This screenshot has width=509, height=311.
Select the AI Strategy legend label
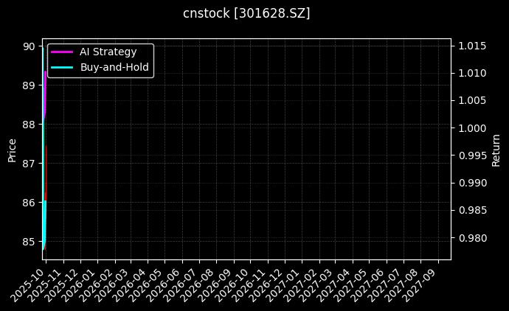[108, 52]
